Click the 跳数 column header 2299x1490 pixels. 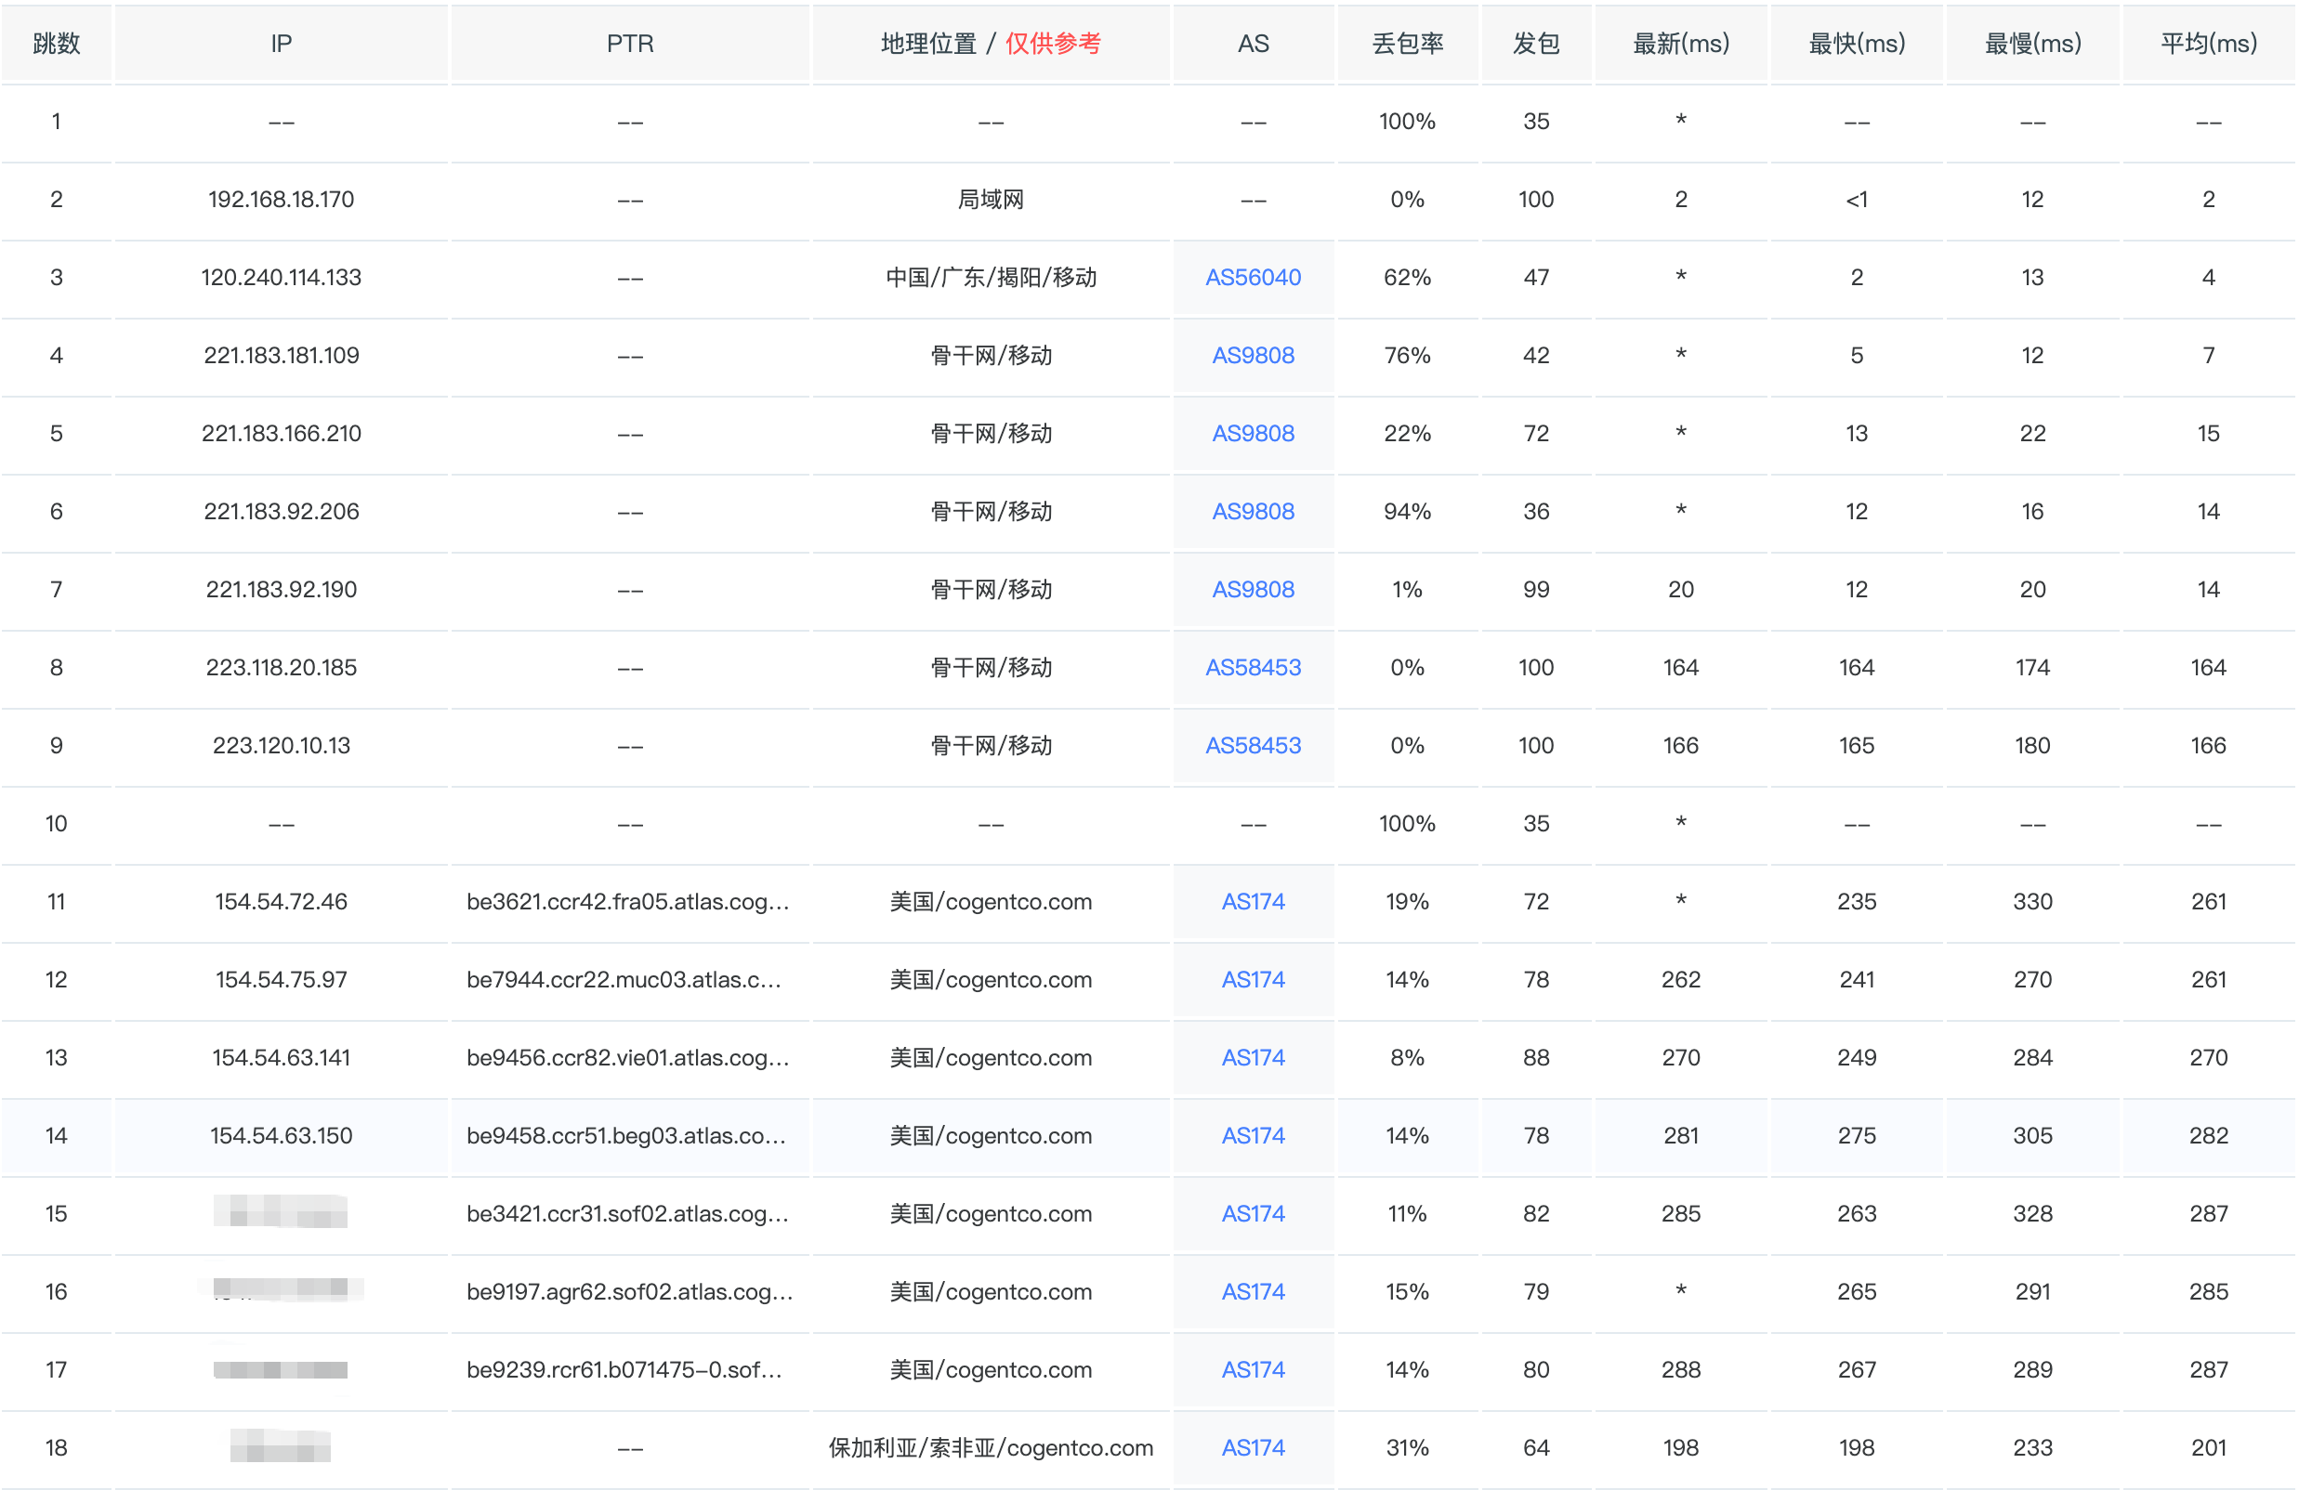tap(56, 44)
